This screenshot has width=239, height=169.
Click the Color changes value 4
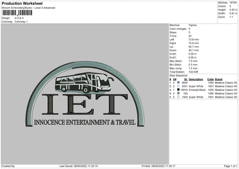[x=189, y=29]
